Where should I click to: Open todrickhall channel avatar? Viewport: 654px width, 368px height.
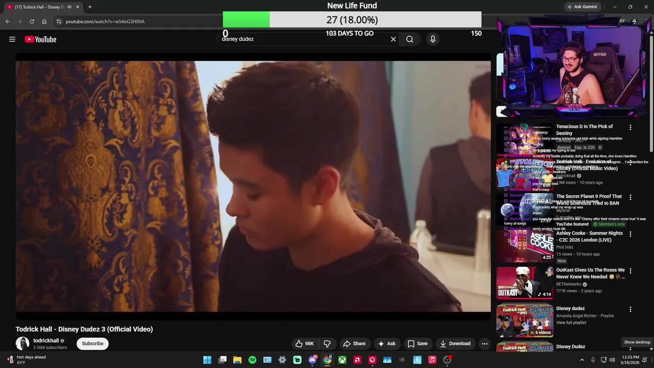pyautogui.click(x=22, y=343)
